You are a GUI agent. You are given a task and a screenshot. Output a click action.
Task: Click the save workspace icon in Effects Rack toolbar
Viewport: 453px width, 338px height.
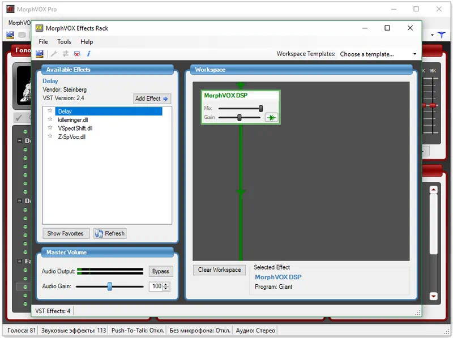click(x=40, y=54)
